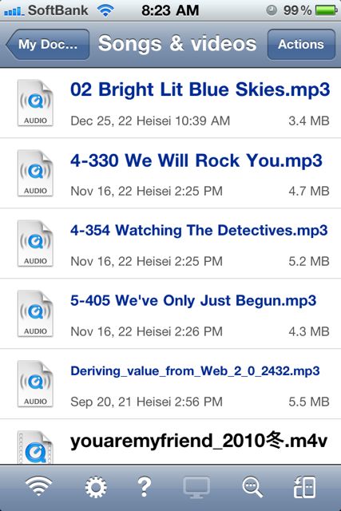
Task: Tap the split-view documents icon
Action: [304, 487]
